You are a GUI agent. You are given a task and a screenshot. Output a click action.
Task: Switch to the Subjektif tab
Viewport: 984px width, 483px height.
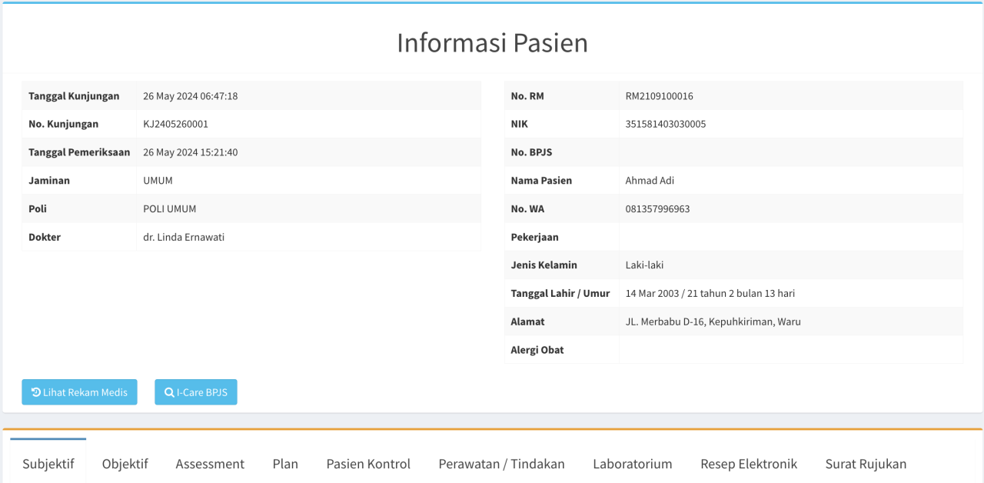pos(48,464)
